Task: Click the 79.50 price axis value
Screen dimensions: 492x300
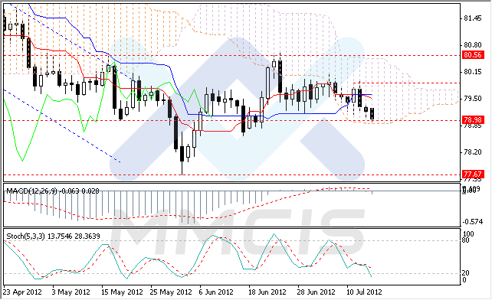Action: [x=473, y=99]
